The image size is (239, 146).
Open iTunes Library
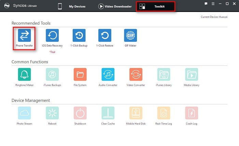click(164, 75)
